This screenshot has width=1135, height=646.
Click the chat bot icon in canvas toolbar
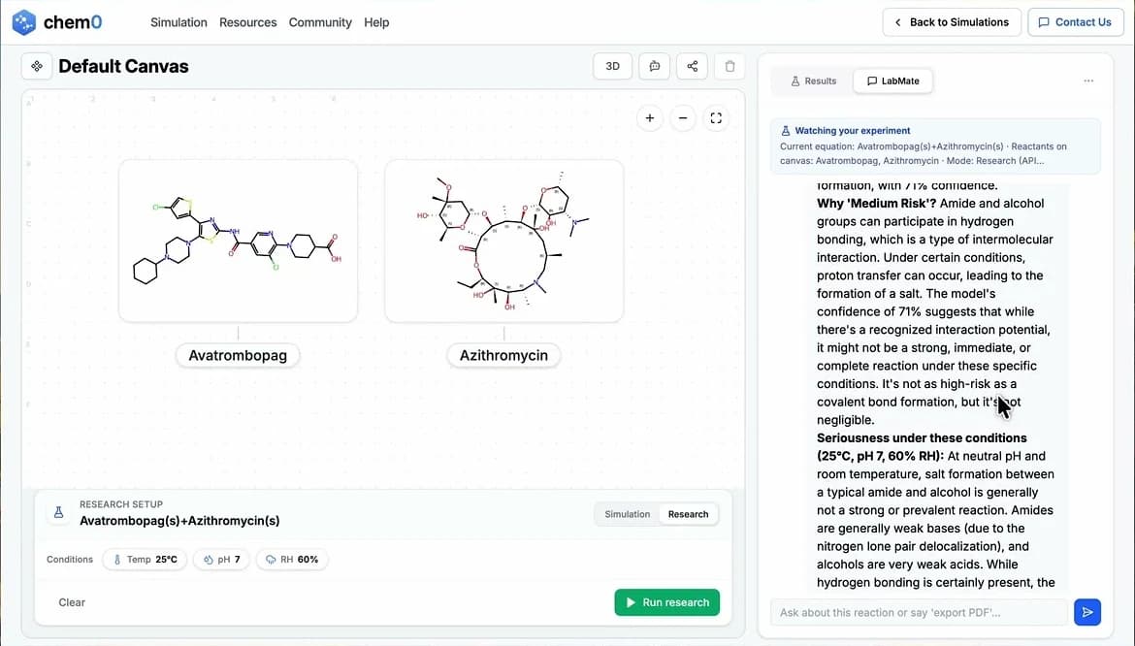pyautogui.click(x=655, y=66)
